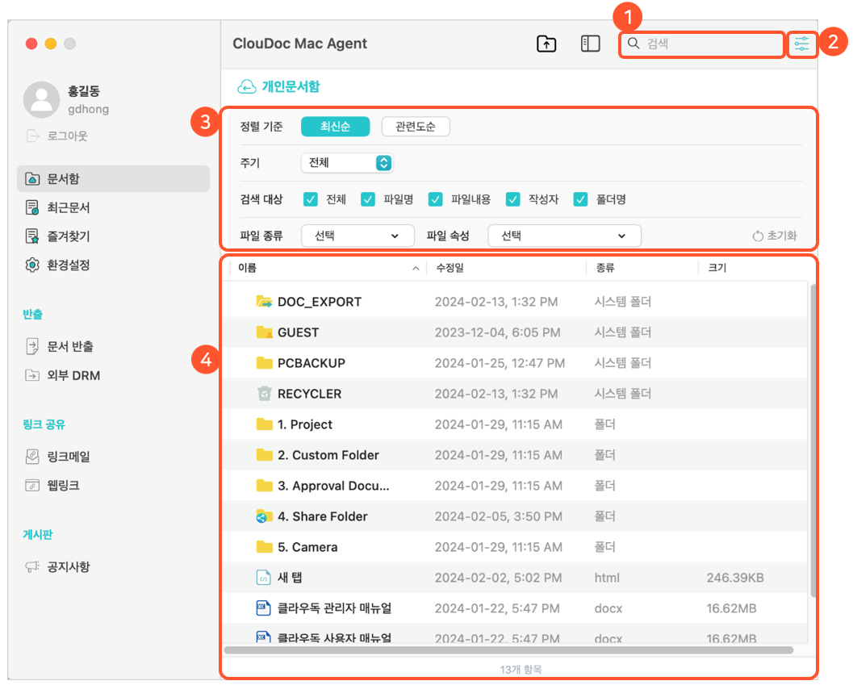This screenshot has height=685, width=853.
Task: Click the 개인문서함 cloud back icon
Action: (246, 86)
